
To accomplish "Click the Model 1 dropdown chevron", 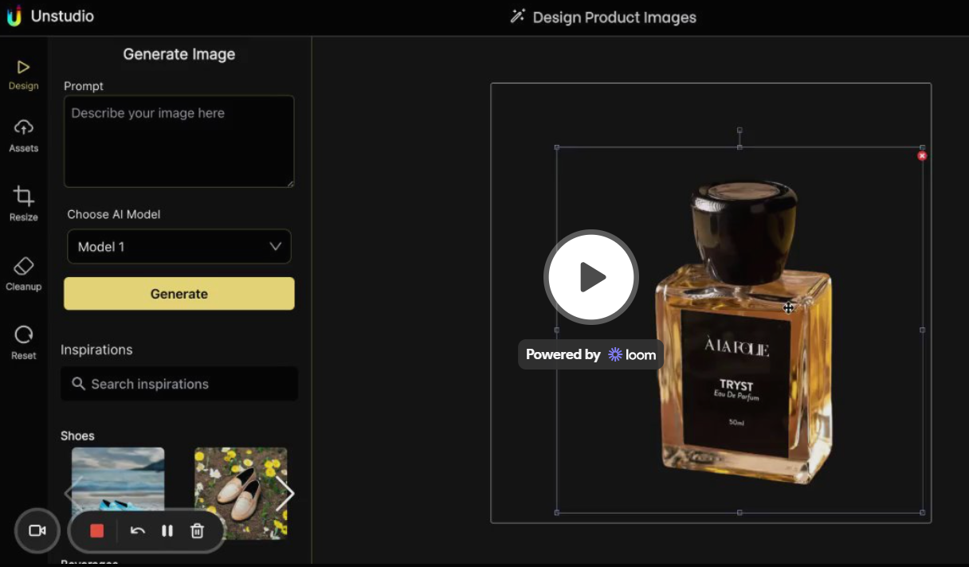I will 276,247.
